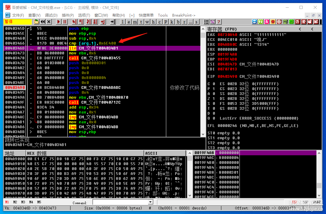The width and height of the screenshot is (326, 214).
Task: Click the Restart program rewind icon
Action: coord(43,22)
